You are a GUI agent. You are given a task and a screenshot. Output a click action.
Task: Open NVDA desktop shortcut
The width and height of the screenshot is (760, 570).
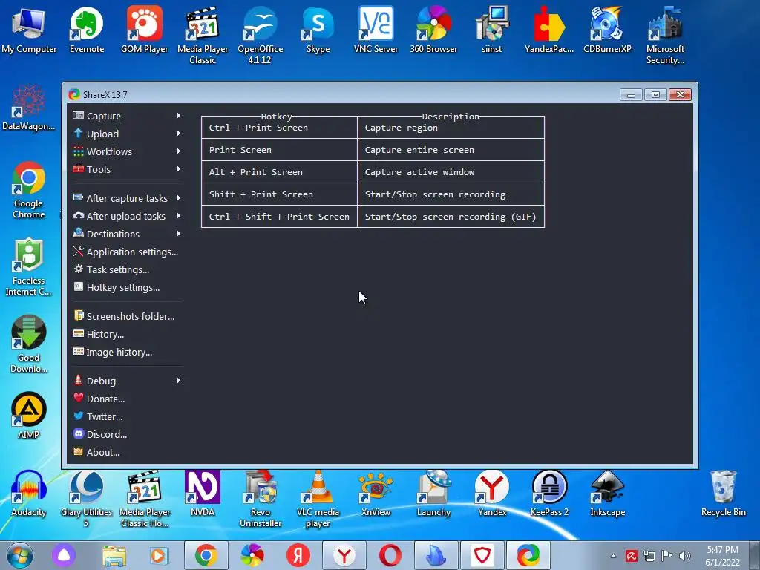click(203, 493)
